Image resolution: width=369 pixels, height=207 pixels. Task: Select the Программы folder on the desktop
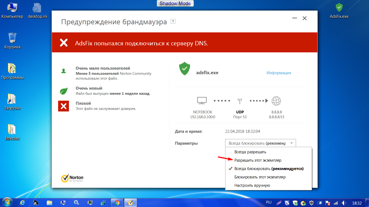[12, 72]
